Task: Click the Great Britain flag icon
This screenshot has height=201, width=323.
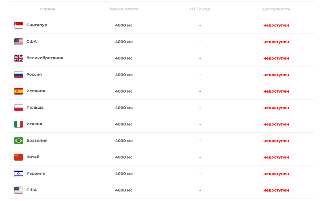Action: tap(18, 58)
